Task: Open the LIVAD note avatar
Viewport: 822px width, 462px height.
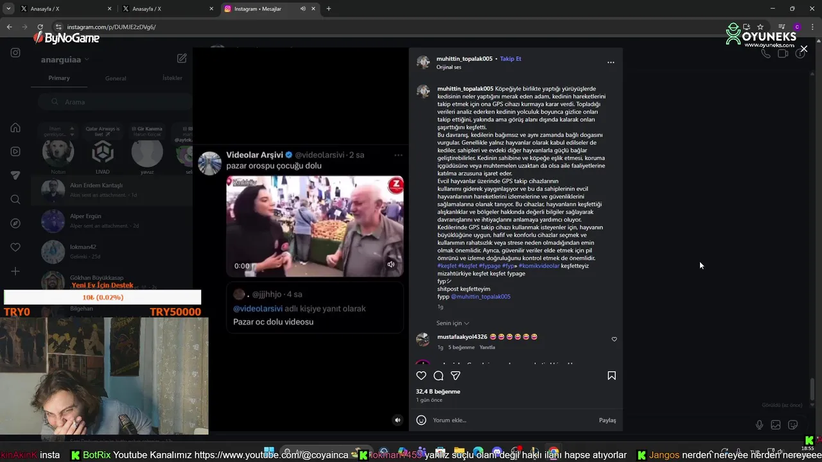Action: (x=102, y=153)
